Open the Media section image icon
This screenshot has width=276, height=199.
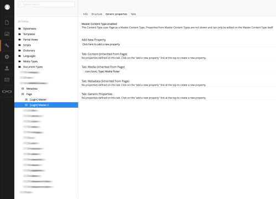tap(7, 34)
